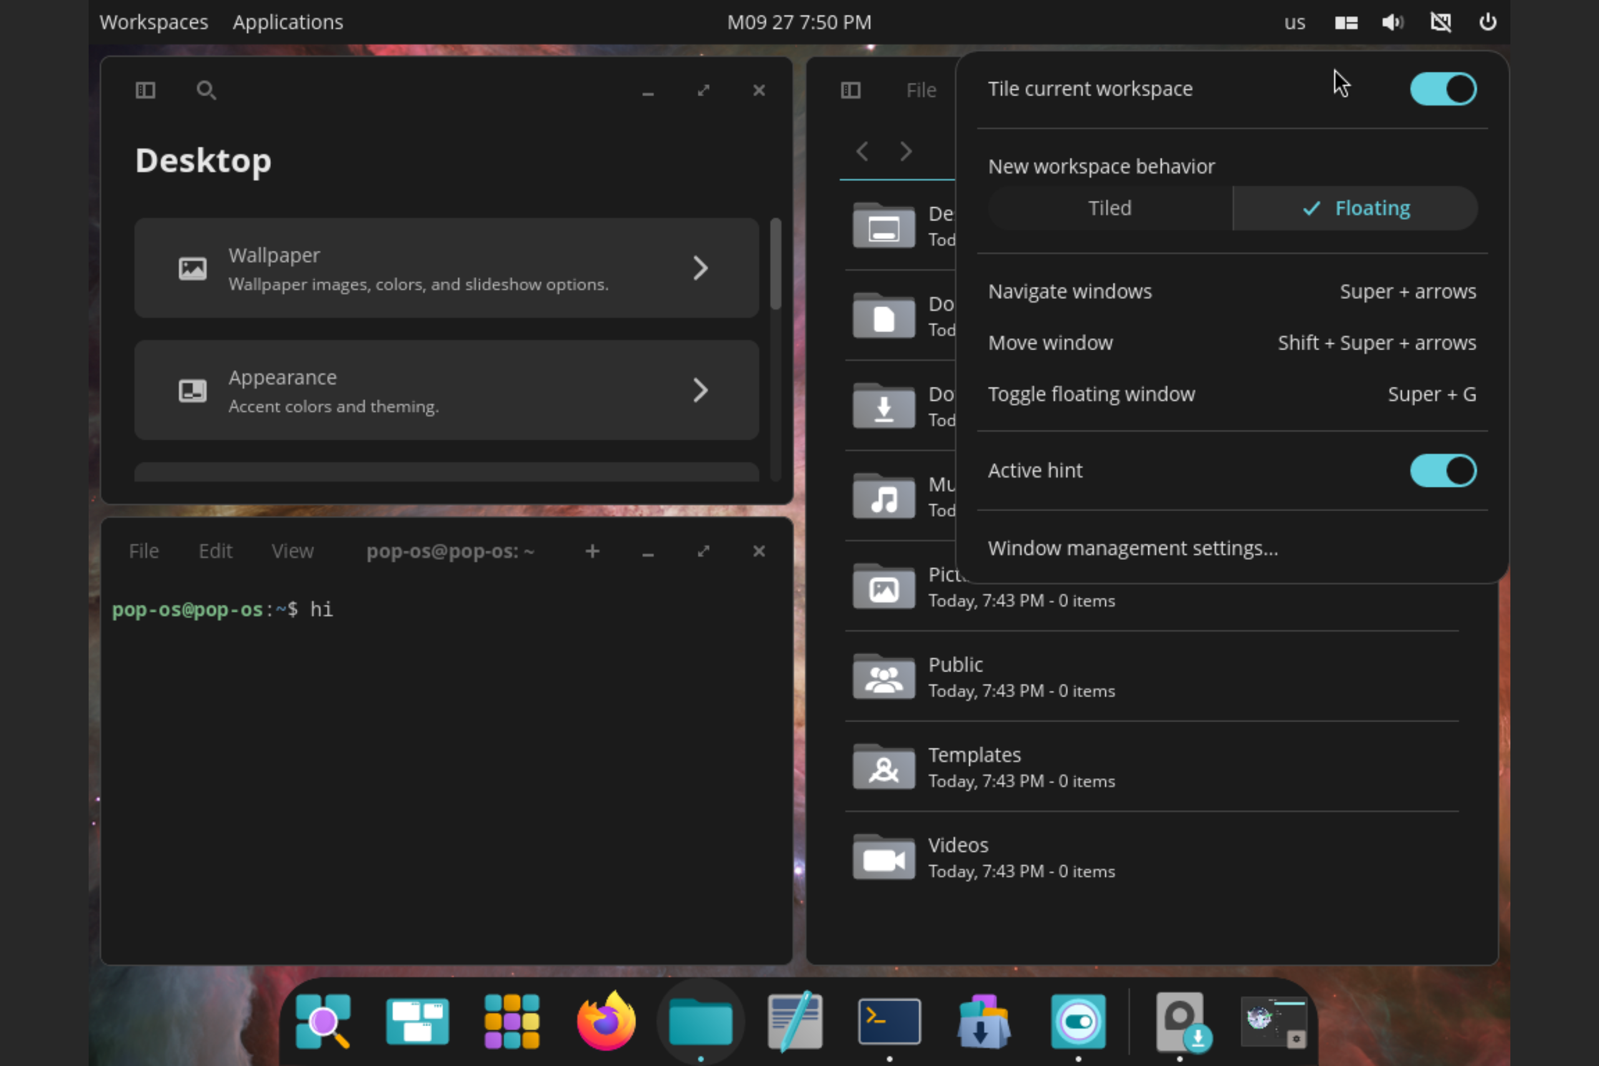Open terminal Edit menu
Image resolution: width=1599 pixels, height=1066 pixels.
[215, 550]
